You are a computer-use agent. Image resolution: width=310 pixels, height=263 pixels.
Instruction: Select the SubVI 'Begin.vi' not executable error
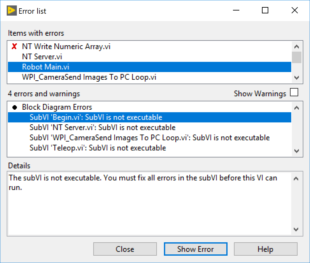pos(150,117)
